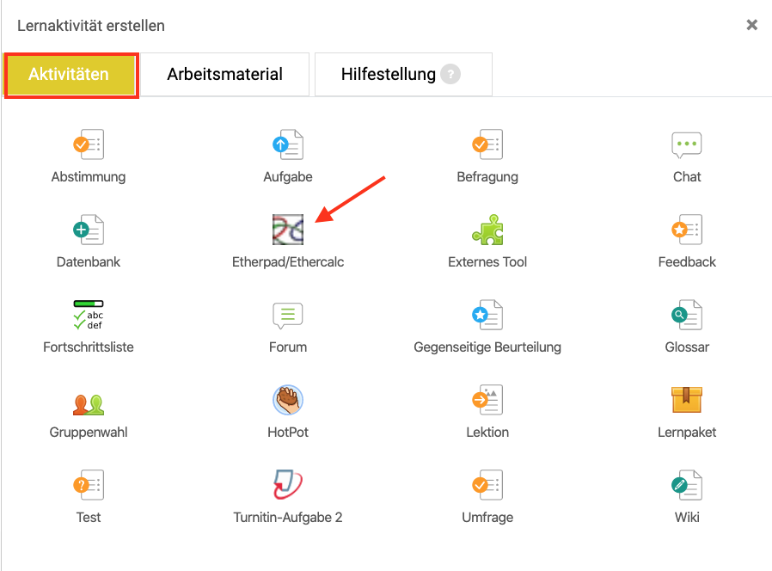The height and width of the screenshot is (571, 772).
Task: Open the Chat activity icon
Action: click(x=686, y=145)
